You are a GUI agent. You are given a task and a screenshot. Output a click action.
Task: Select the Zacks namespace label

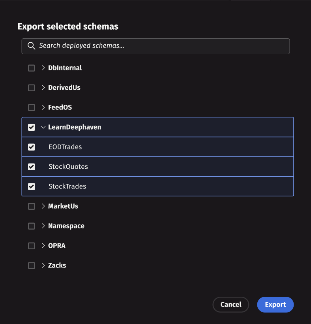point(57,266)
